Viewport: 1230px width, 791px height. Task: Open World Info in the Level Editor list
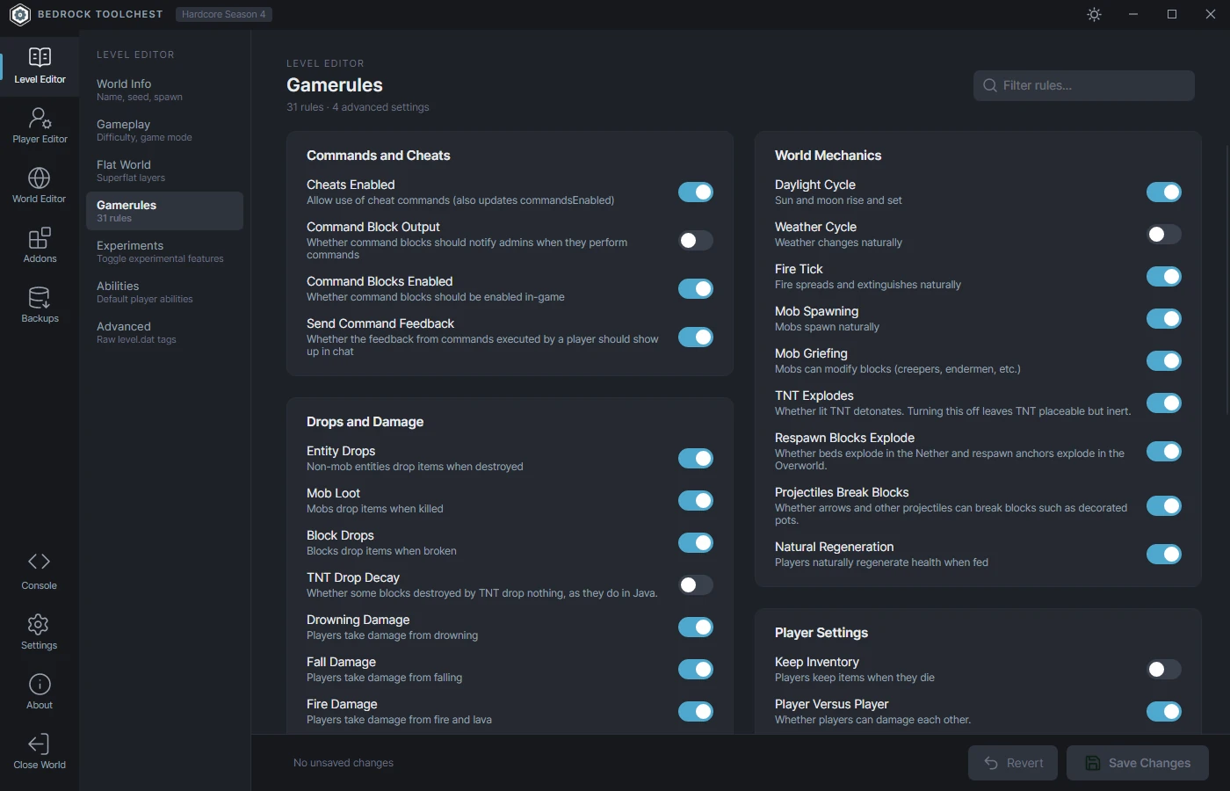coord(164,90)
